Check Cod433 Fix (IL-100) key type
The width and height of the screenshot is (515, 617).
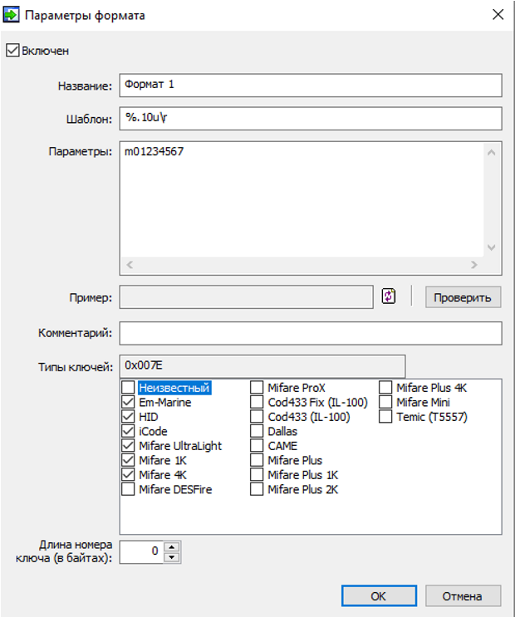pyautogui.click(x=257, y=402)
